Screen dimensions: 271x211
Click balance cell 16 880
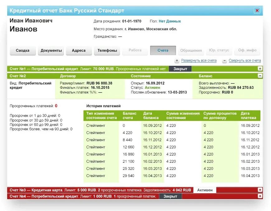(x=128, y=154)
